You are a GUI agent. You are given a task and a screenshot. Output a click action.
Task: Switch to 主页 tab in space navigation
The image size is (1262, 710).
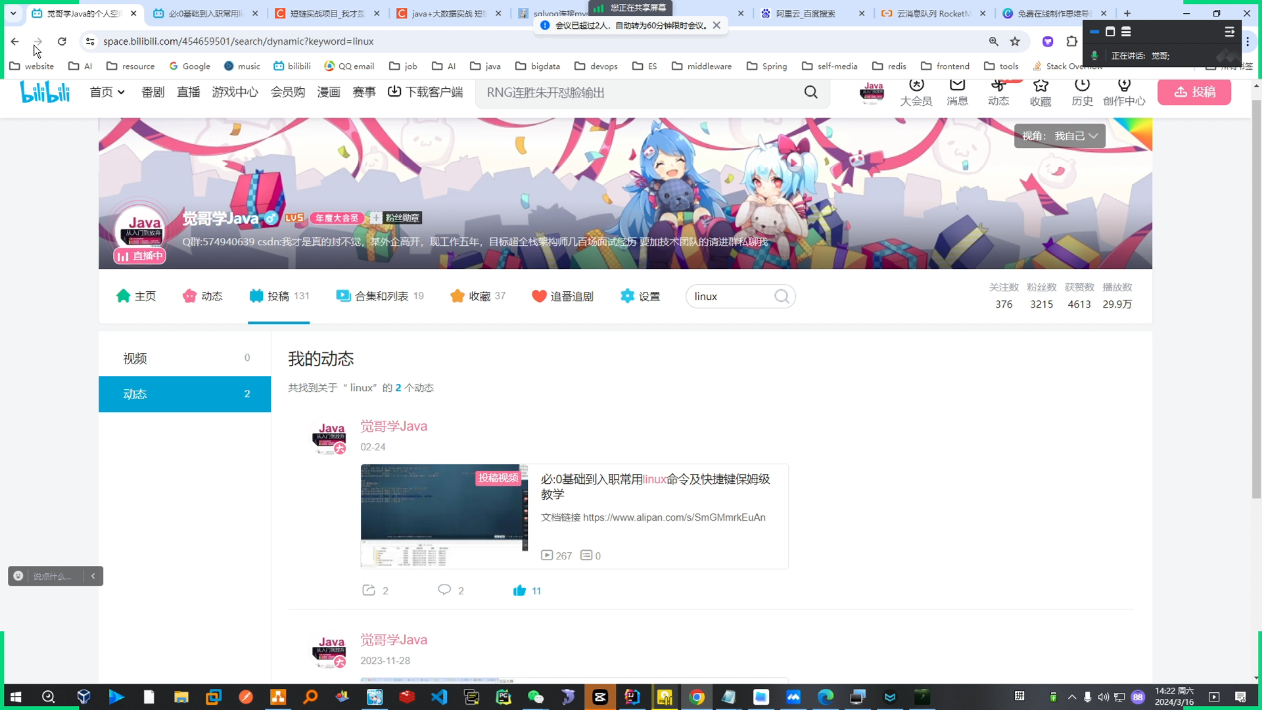136,296
